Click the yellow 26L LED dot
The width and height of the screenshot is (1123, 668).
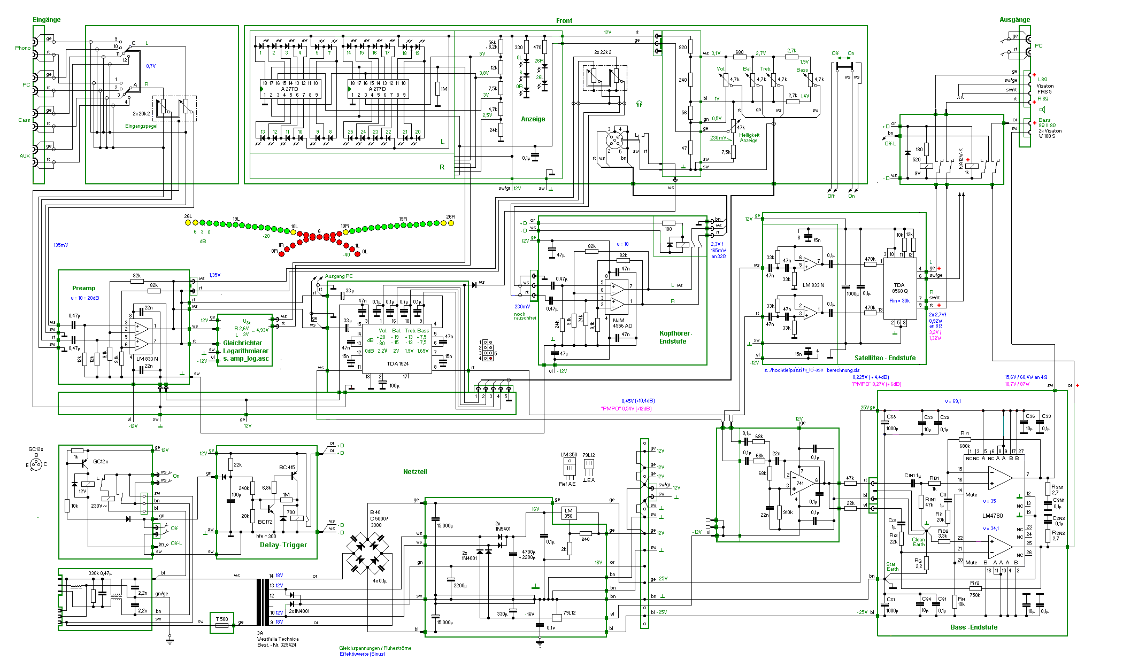188,222
